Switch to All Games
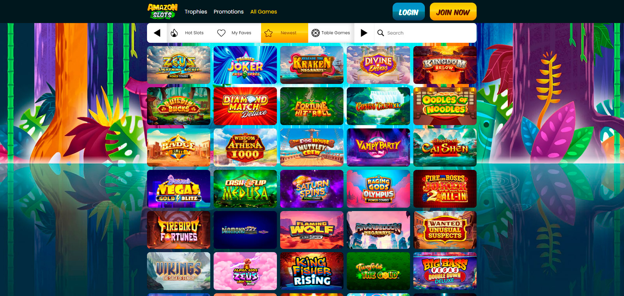This screenshot has width=624, height=296. coord(264,12)
